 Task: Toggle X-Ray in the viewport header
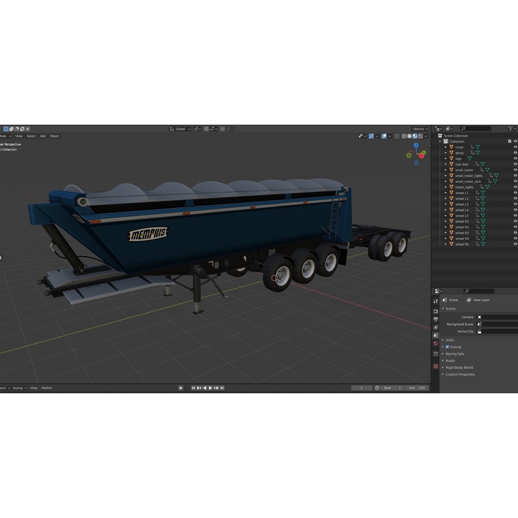coord(397,136)
